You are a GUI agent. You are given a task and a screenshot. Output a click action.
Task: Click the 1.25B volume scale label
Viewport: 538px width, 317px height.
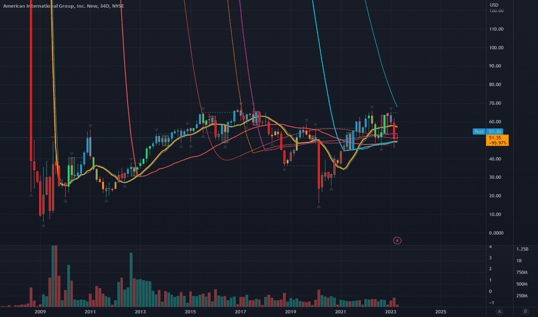point(522,249)
